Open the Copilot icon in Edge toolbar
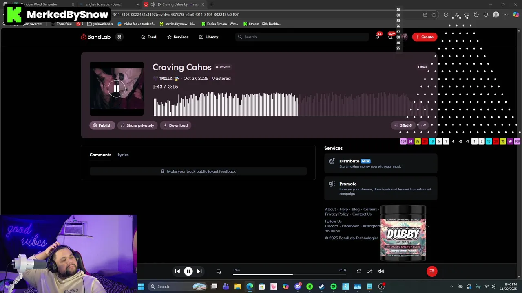Screen dimensions: 522x293 [516, 15]
